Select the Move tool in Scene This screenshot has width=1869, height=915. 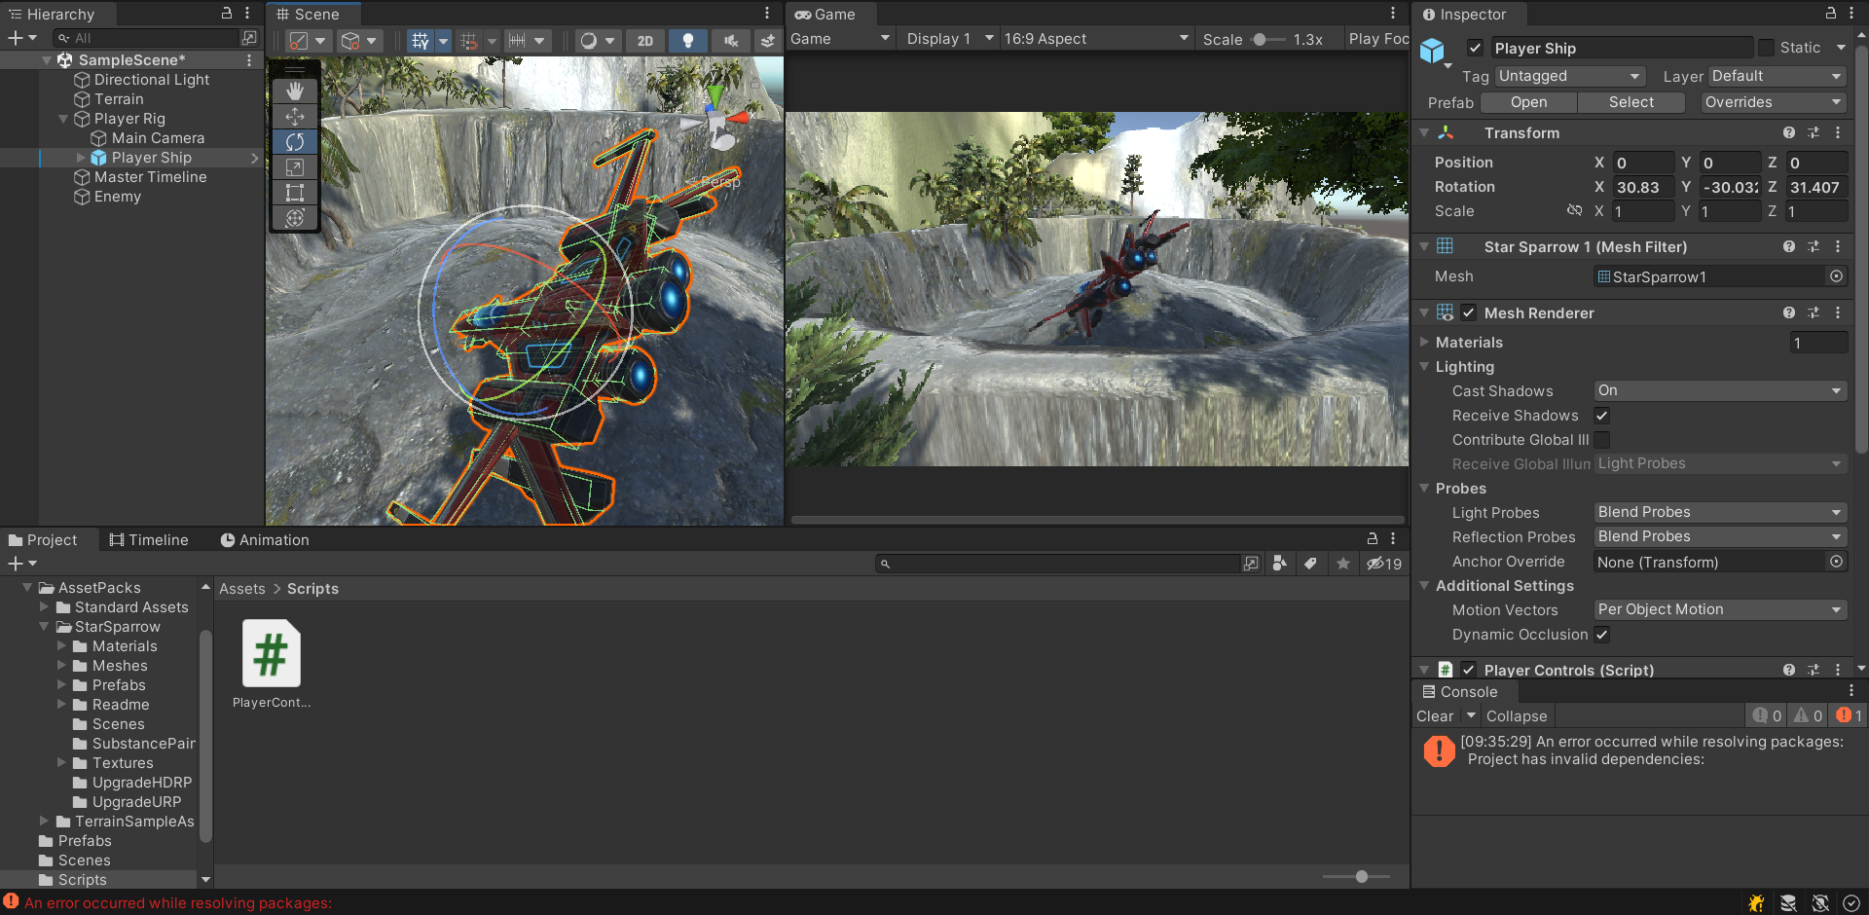point(295,117)
